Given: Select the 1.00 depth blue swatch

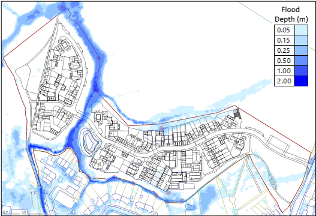Looking at the screenshot, I should [301, 71].
